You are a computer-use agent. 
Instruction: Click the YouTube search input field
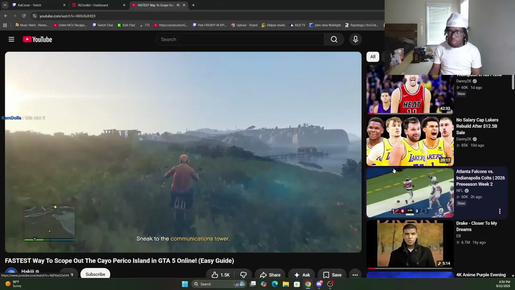240,39
